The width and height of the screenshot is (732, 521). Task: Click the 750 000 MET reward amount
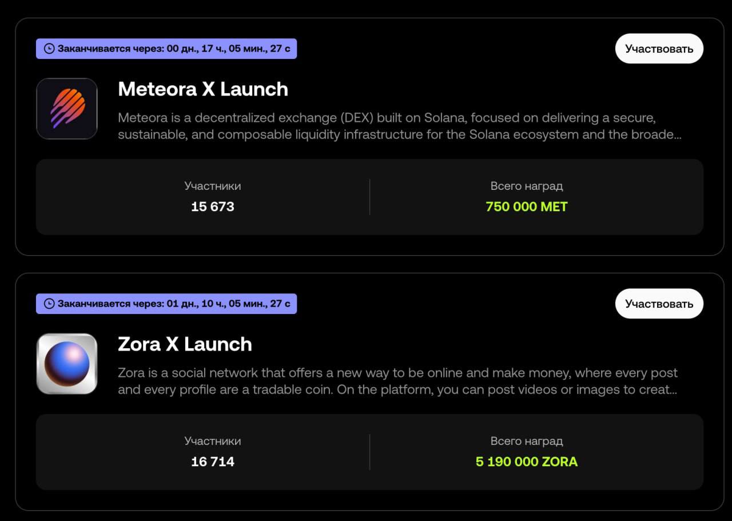click(527, 207)
